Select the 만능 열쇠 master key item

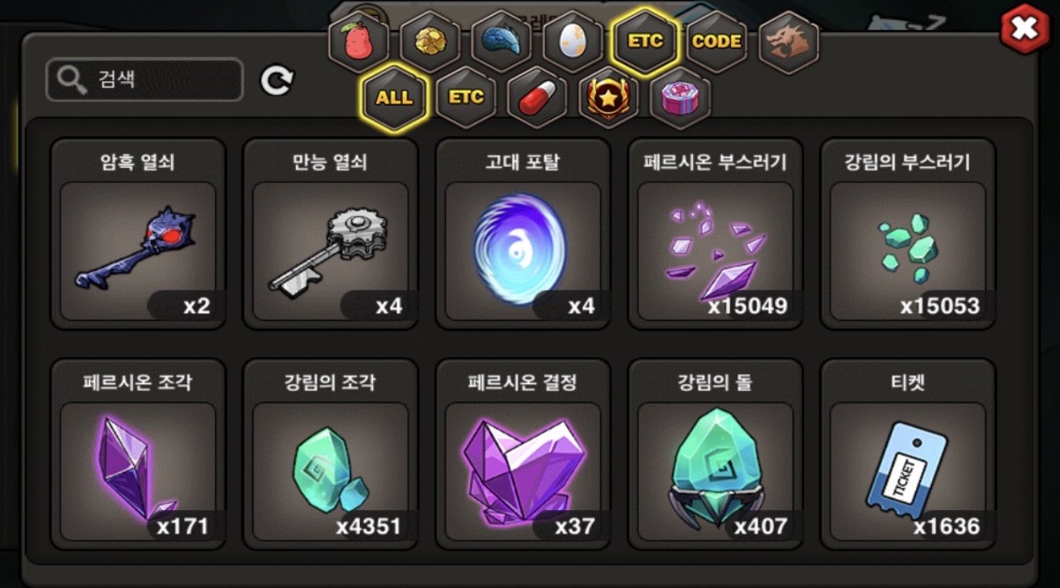(x=331, y=234)
